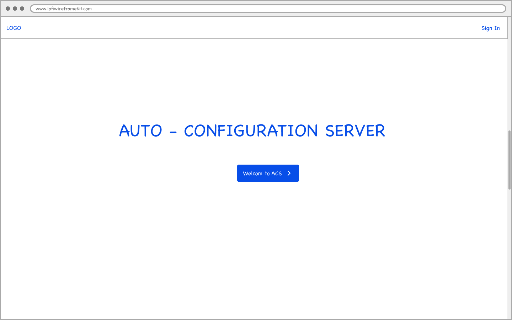Click the first gray window control dot
The image size is (512, 320).
[8, 9]
